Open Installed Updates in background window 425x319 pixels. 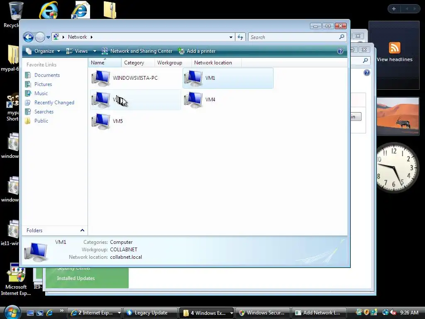pyautogui.click(x=76, y=278)
